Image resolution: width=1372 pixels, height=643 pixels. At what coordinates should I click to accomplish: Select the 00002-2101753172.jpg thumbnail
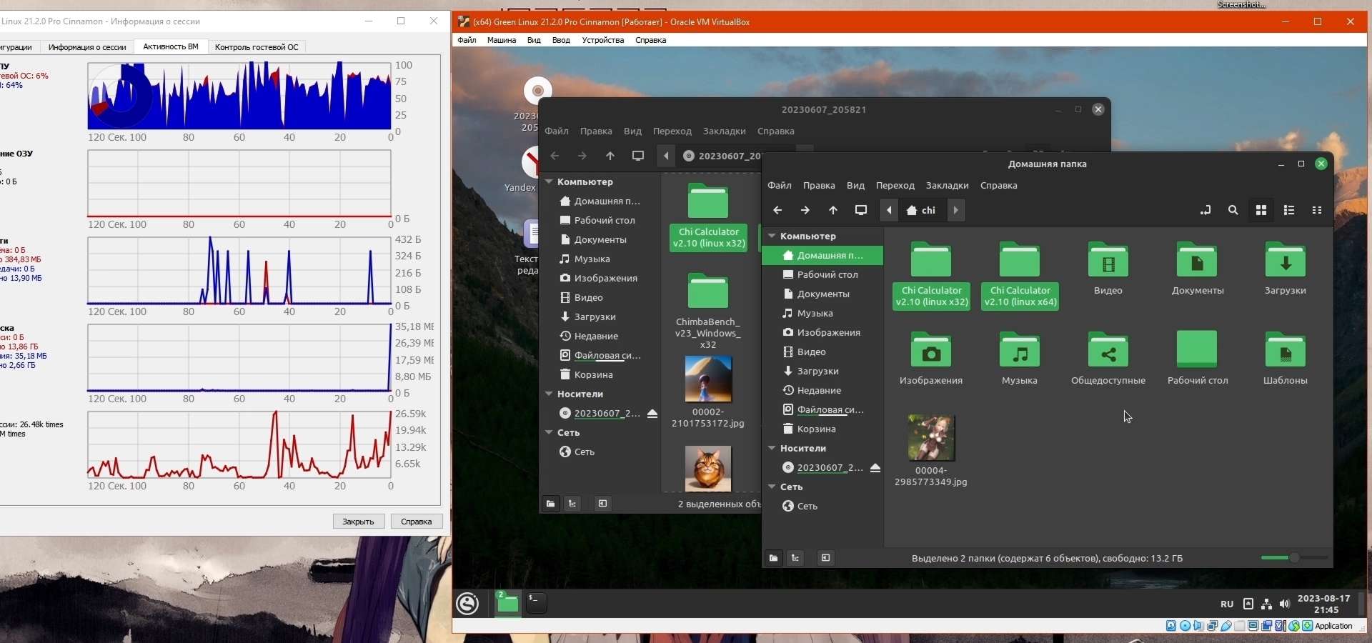708,379
